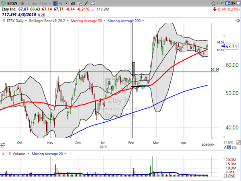Click the -0.14(-0.21%) change text
Screen dimensions: 241x181
228,9
